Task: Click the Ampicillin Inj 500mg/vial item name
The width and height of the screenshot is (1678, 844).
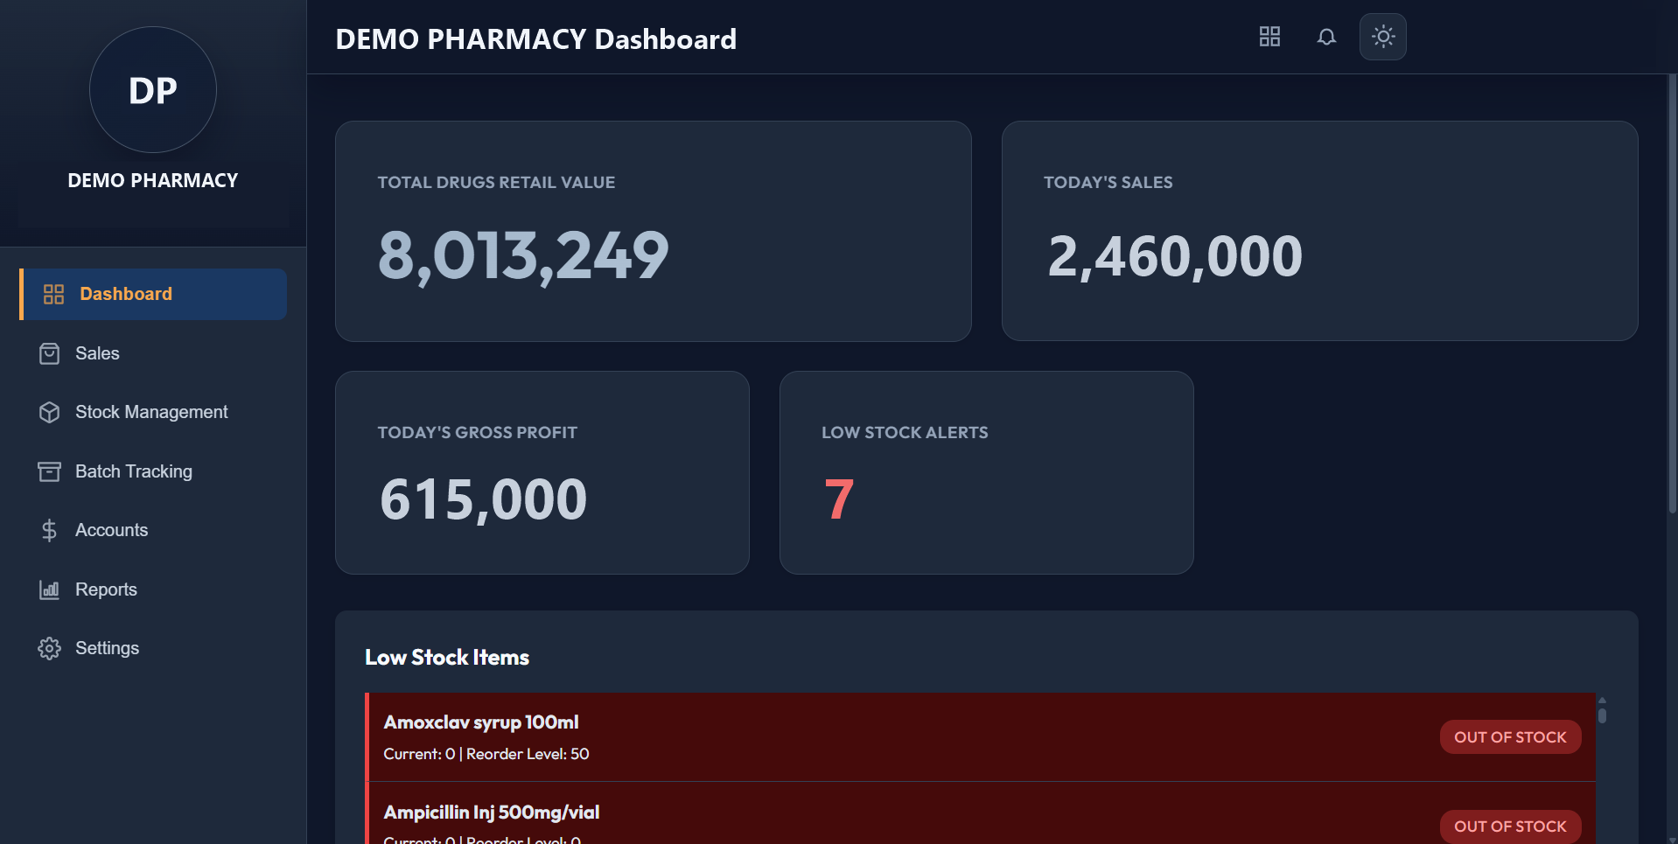Action: tap(492, 813)
